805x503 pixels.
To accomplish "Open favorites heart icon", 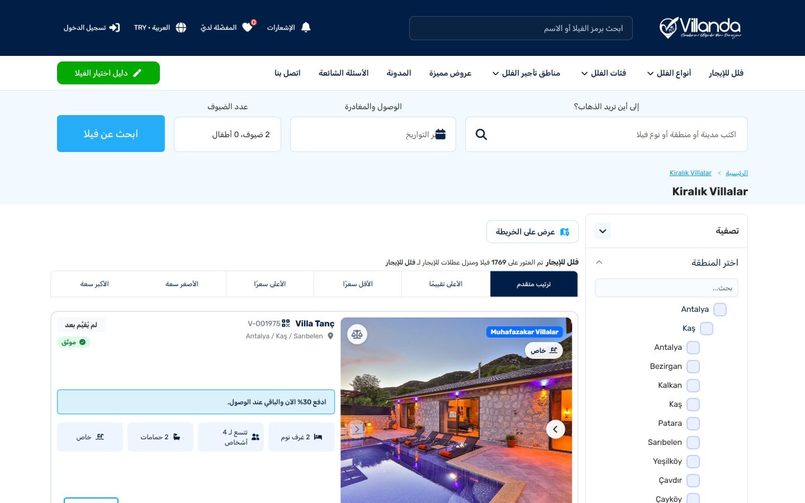I will [247, 27].
